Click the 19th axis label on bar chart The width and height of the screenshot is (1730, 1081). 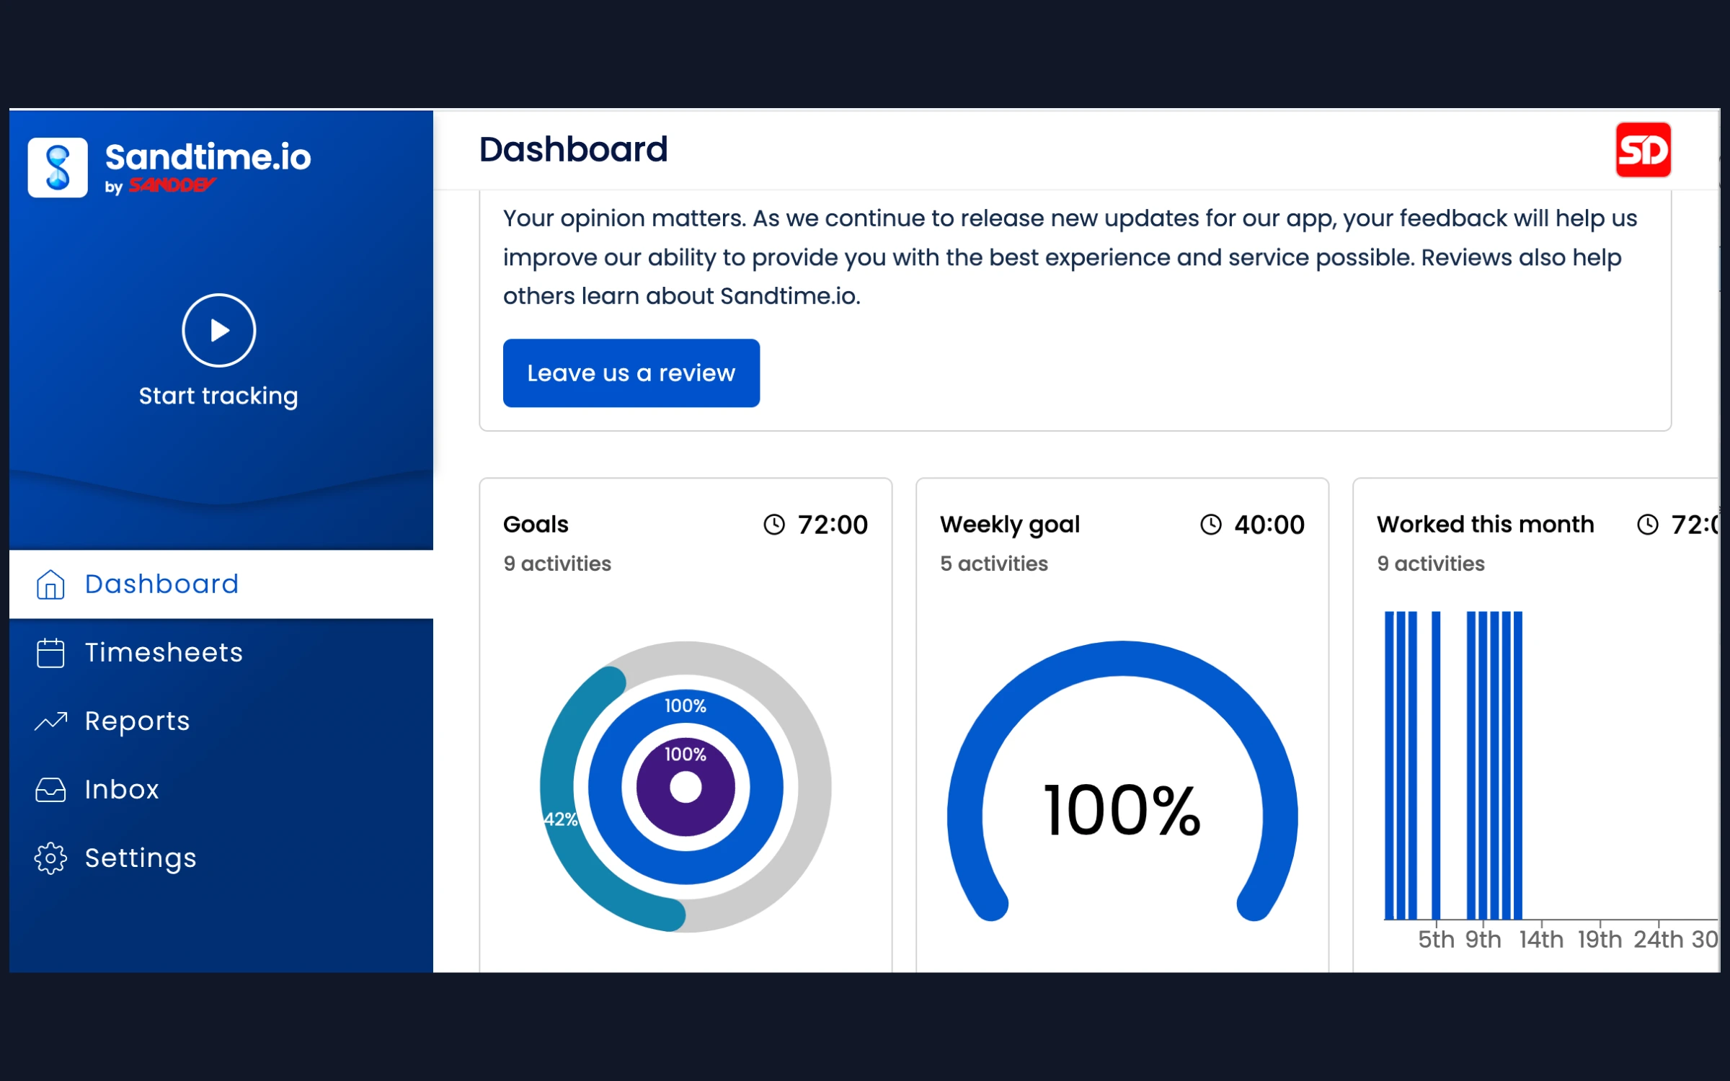[1600, 940]
